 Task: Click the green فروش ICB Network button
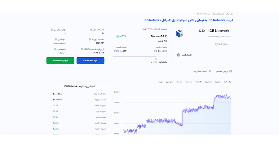60,60
